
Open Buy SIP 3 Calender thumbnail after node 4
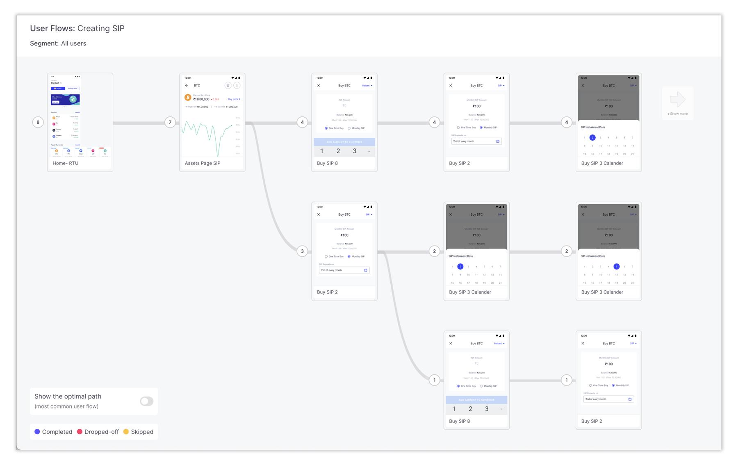pos(608,122)
